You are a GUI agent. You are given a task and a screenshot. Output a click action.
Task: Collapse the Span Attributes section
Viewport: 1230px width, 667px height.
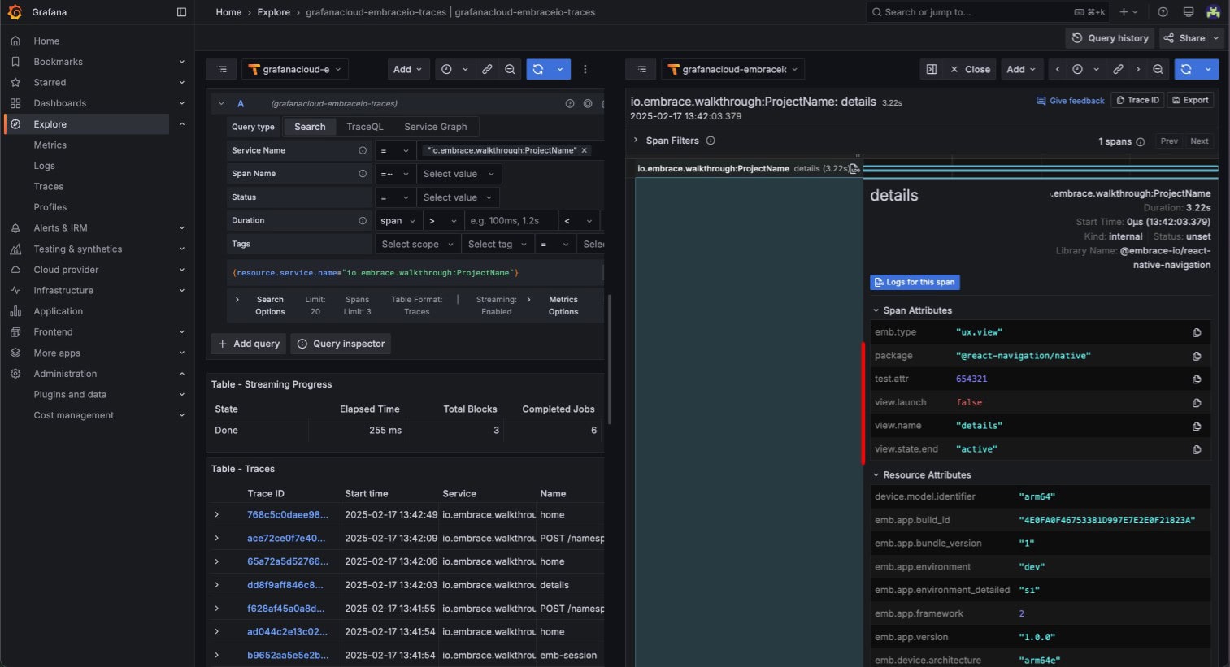(876, 310)
